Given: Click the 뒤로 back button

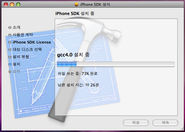Looking at the screenshot, I should 136,123.
